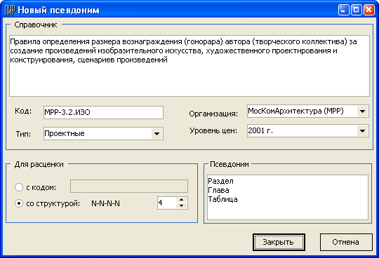Click the Код: label
Viewport: 379px width, 258px height.
(23, 111)
